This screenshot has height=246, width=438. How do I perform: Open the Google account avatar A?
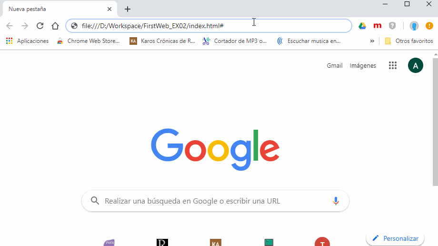(x=415, y=65)
